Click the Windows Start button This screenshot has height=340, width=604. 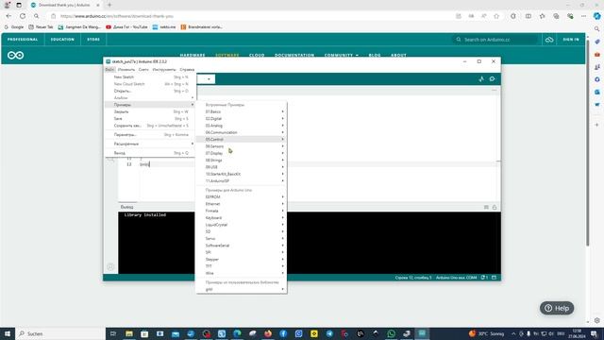[x=8, y=333]
